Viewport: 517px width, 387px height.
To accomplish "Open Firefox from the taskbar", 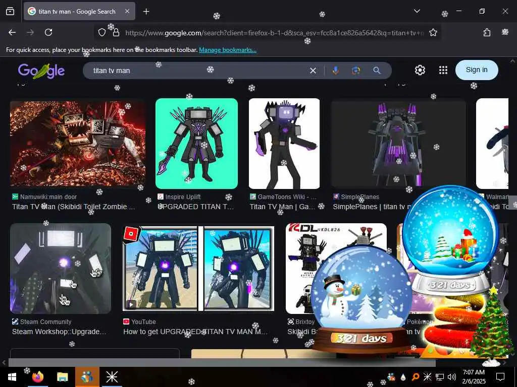I will click(38, 377).
